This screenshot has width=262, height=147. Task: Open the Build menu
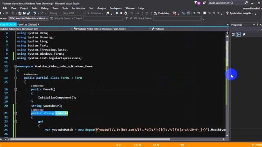click(x=34, y=8)
